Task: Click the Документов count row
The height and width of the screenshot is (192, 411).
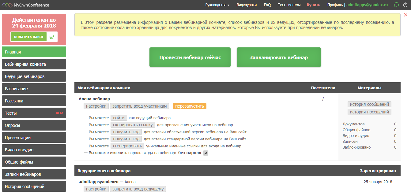Action: pos(369,124)
